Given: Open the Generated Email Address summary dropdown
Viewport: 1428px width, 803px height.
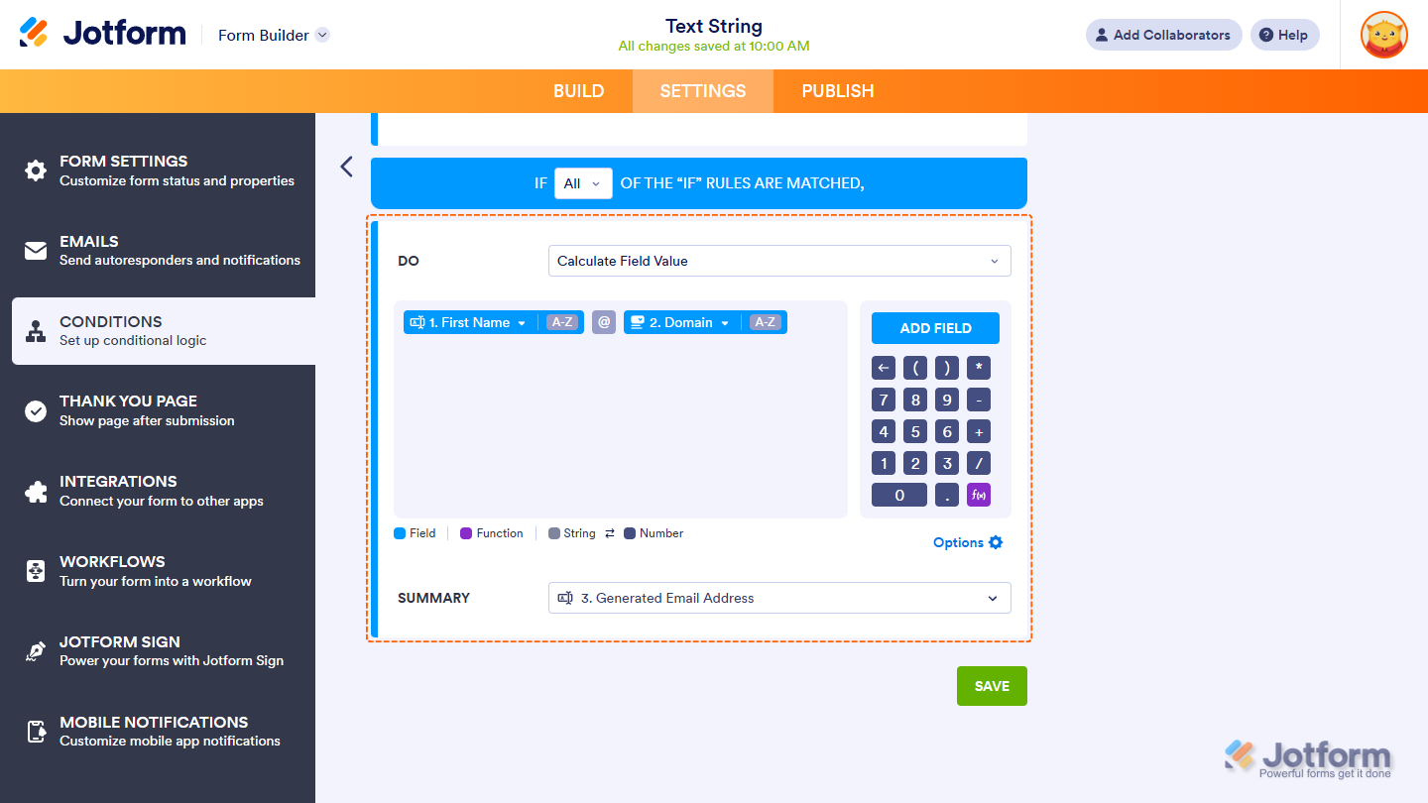Looking at the screenshot, I should (x=778, y=597).
